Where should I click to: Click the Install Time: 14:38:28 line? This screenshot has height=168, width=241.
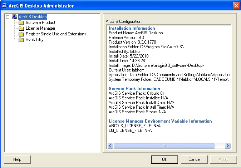[127, 61]
